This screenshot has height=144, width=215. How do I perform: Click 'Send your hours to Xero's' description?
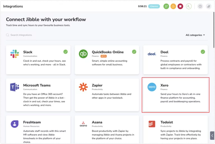coord(181,98)
